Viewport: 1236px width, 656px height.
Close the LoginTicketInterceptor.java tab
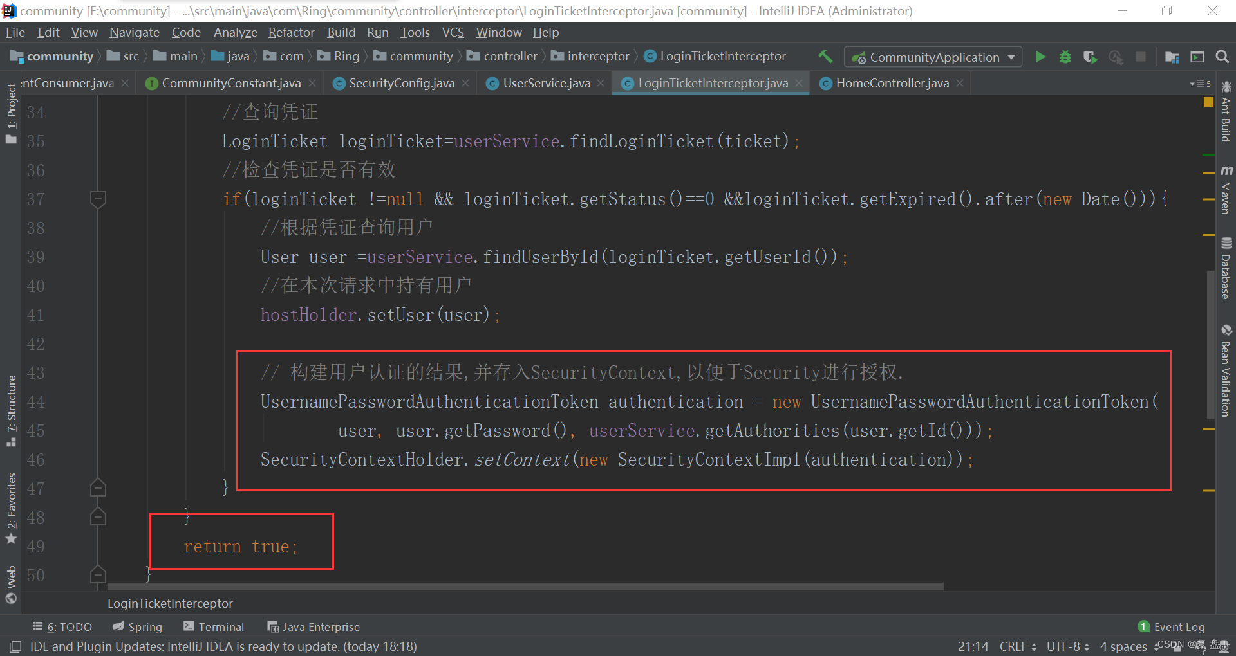click(x=799, y=83)
